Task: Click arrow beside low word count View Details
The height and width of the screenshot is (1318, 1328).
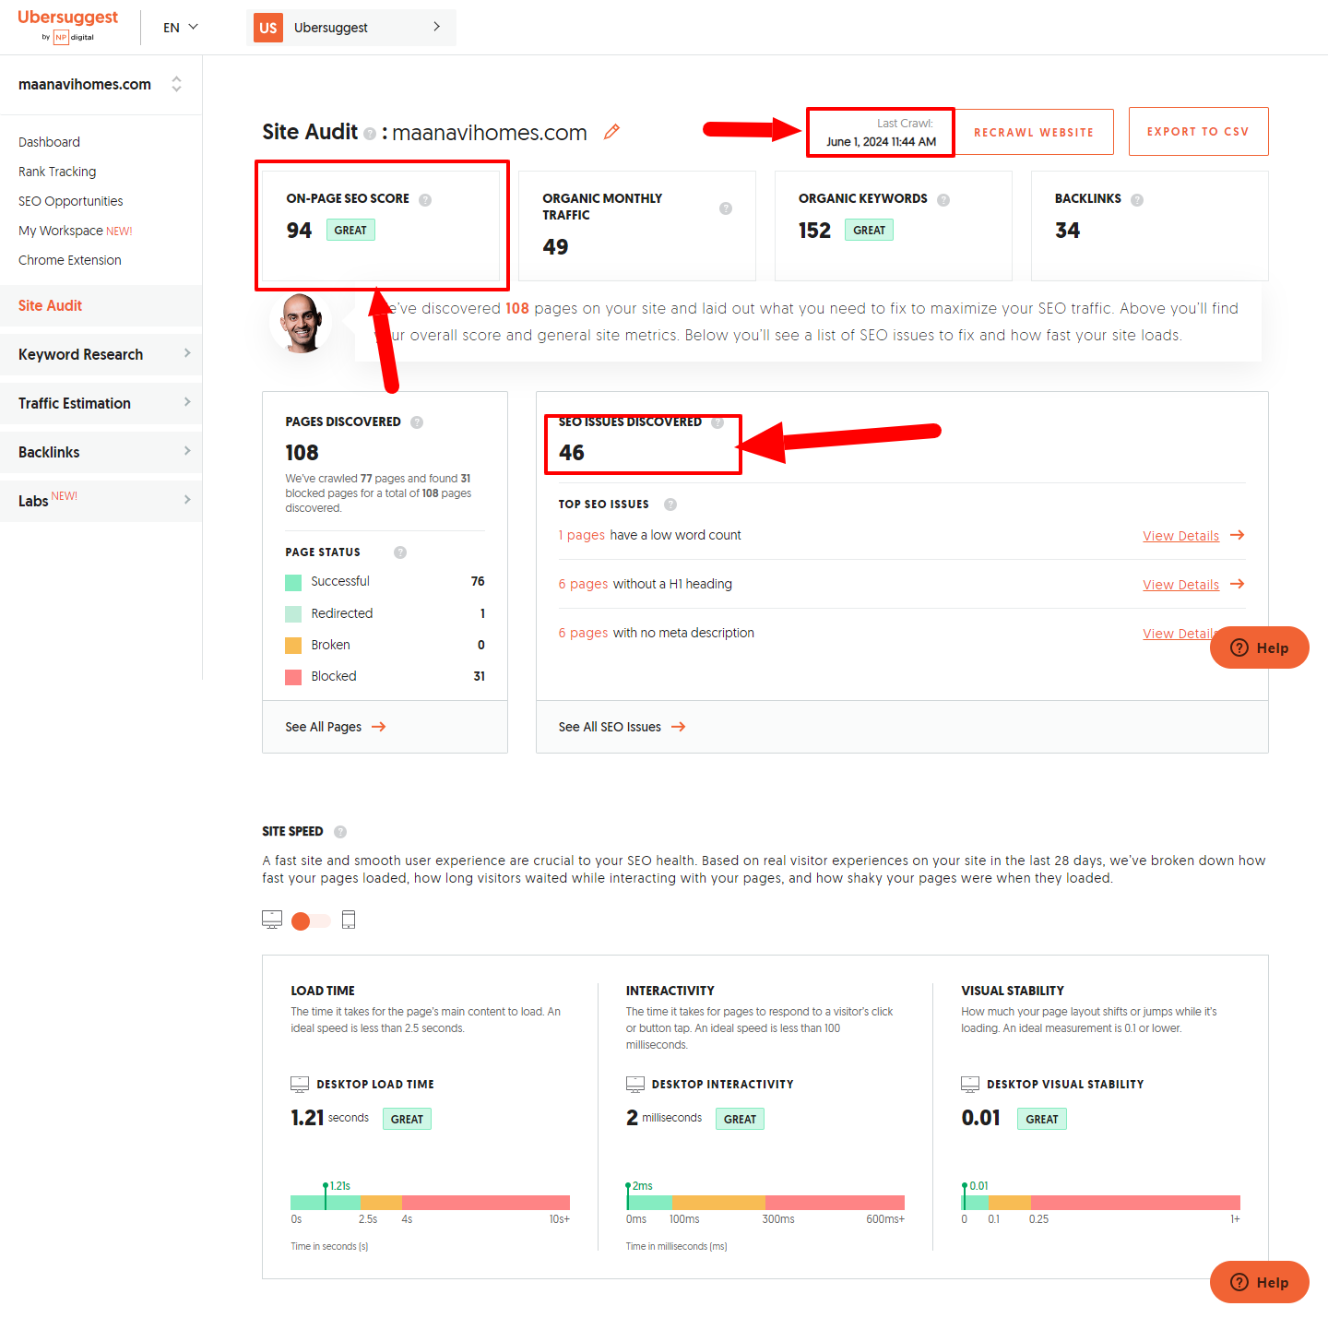Action: point(1238,535)
